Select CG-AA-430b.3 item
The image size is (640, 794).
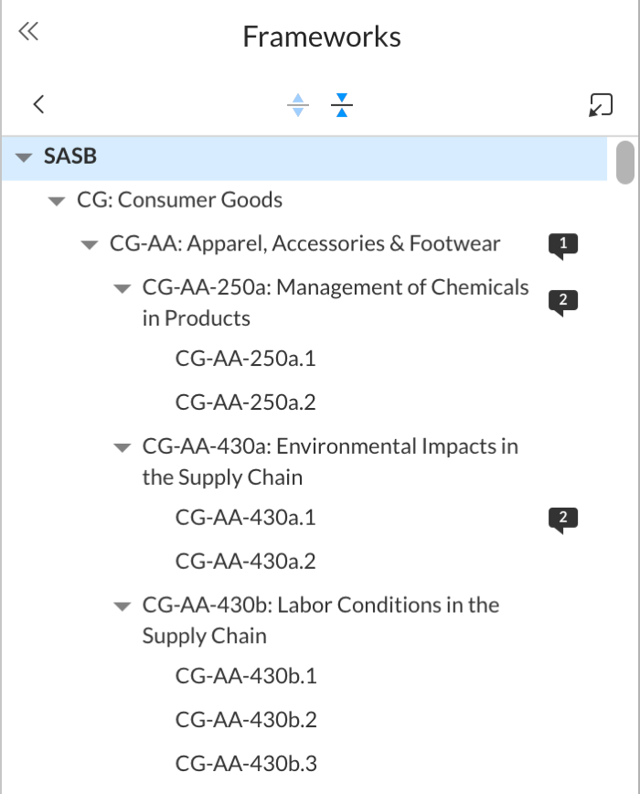[245, 763]
